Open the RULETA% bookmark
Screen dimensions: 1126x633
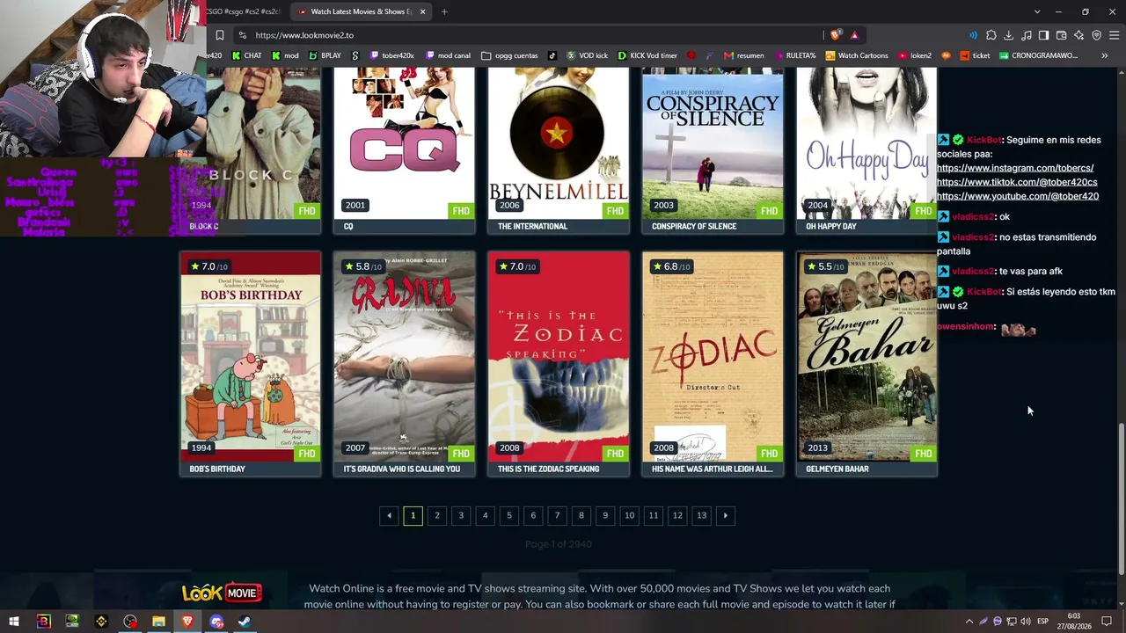pyautogui.click(x=794, y=55)
